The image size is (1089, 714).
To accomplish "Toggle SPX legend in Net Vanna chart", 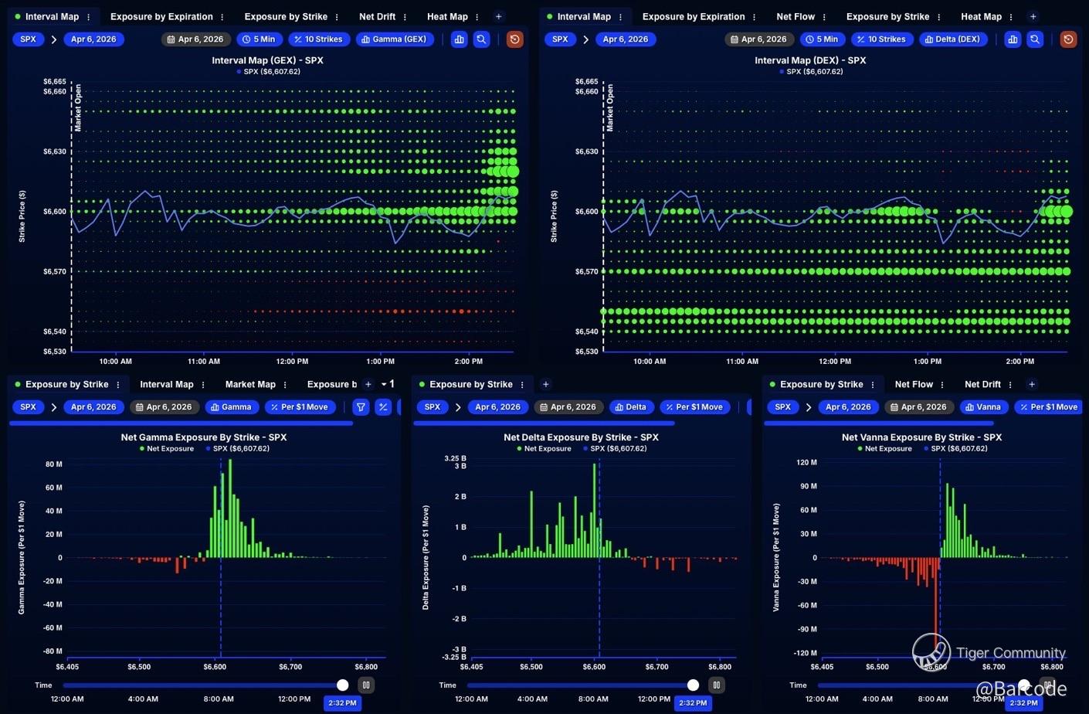I will point(955,448).
